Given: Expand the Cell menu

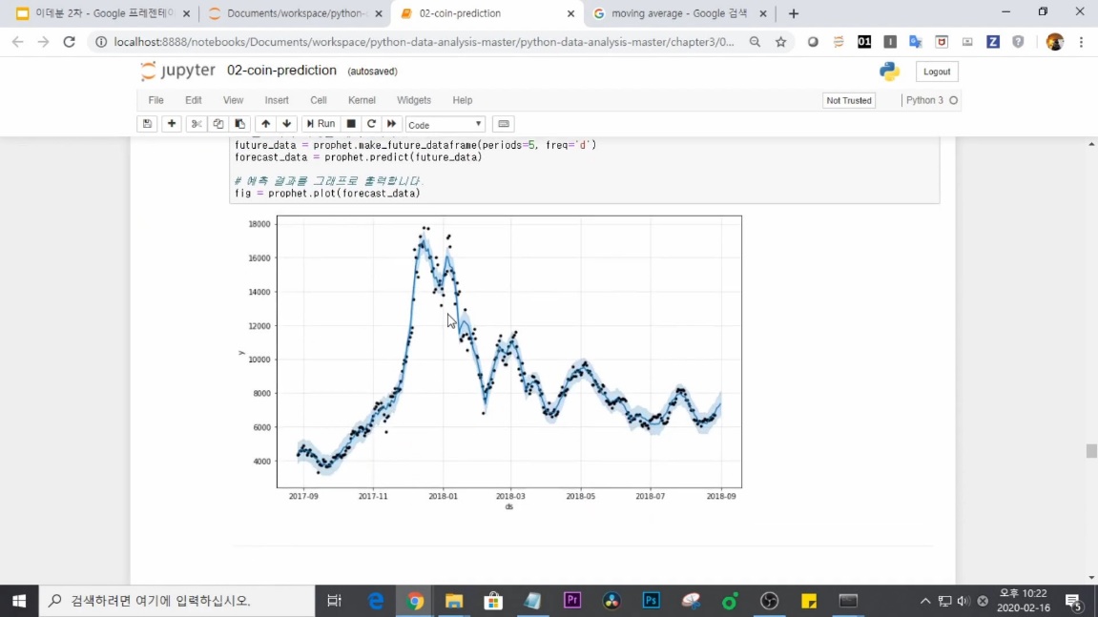Looking at the screenshot, I should [319, 100].
